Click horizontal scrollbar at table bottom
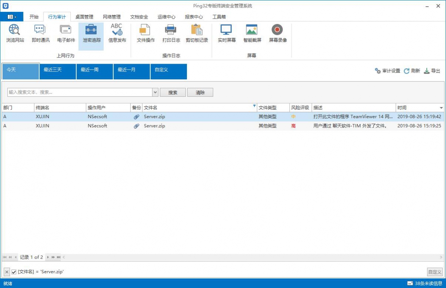Screen dimensions: 446x288 (x=253, y=257)
